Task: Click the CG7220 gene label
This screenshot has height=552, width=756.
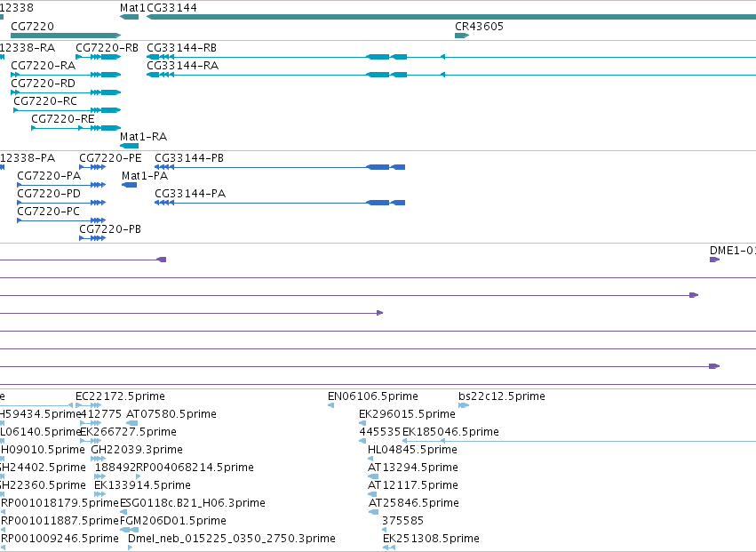Action: (32, 27)
